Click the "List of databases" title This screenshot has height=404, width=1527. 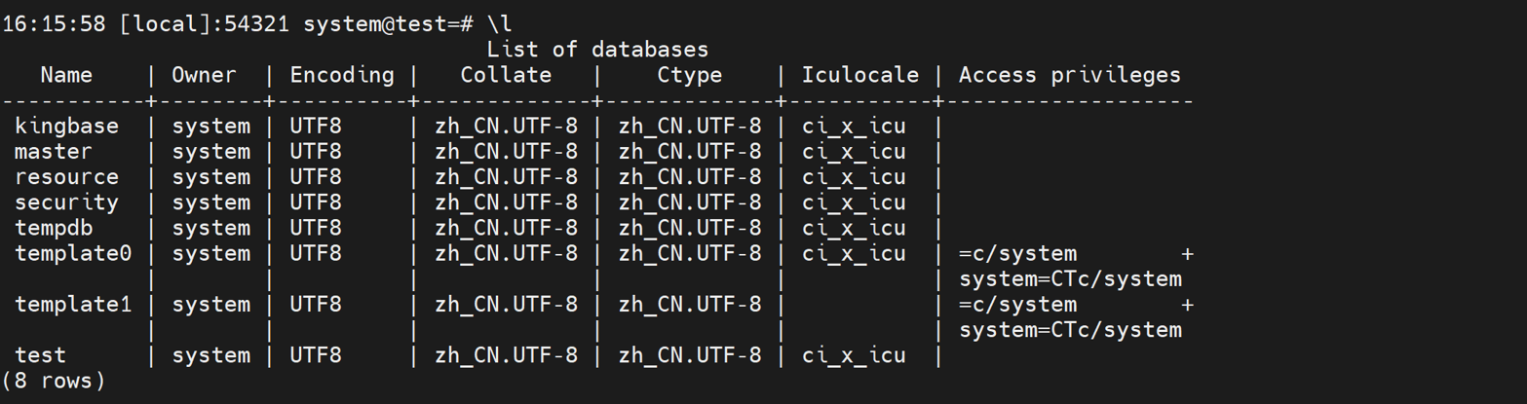(x=597, y=49)
